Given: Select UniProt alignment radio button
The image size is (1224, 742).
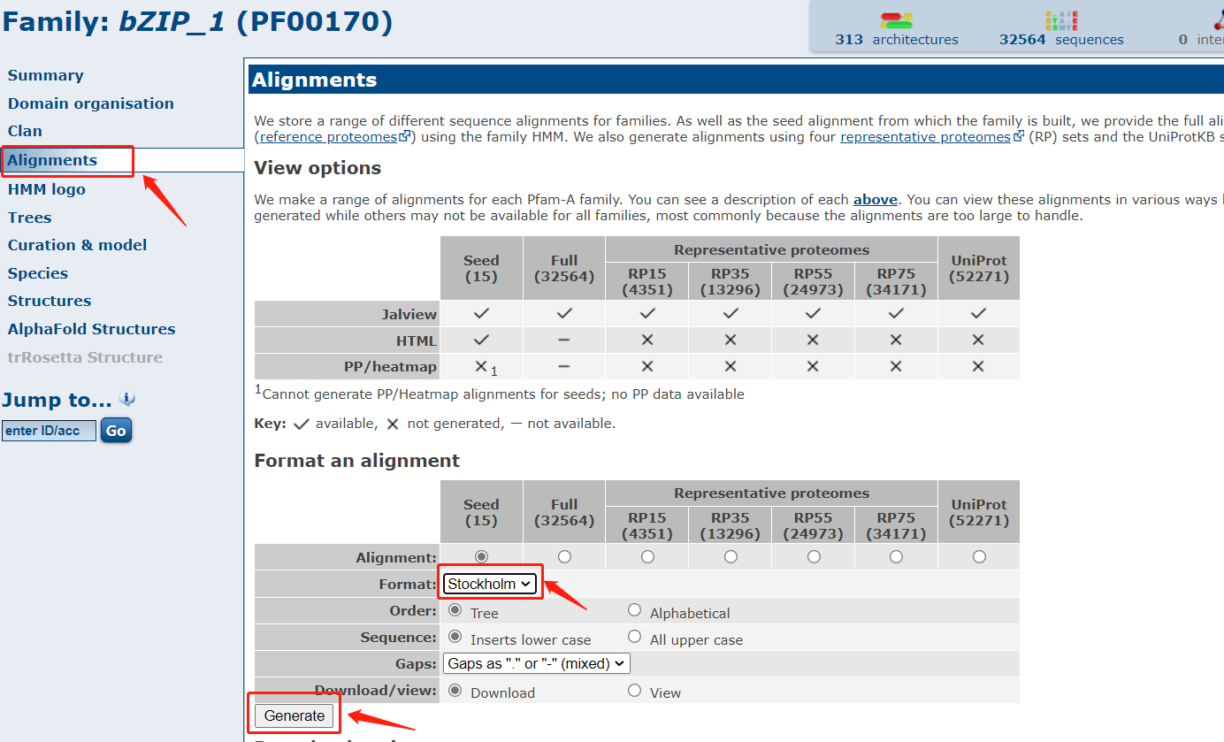Looking at the screenshot, I should (978, 556).
